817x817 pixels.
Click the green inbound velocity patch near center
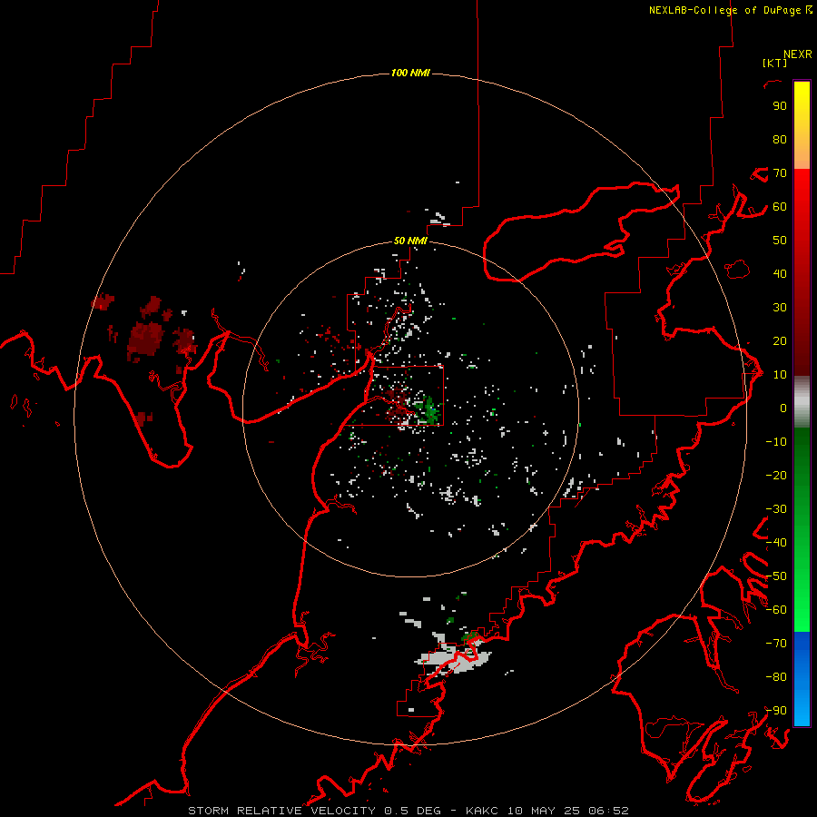coord(430,408)
